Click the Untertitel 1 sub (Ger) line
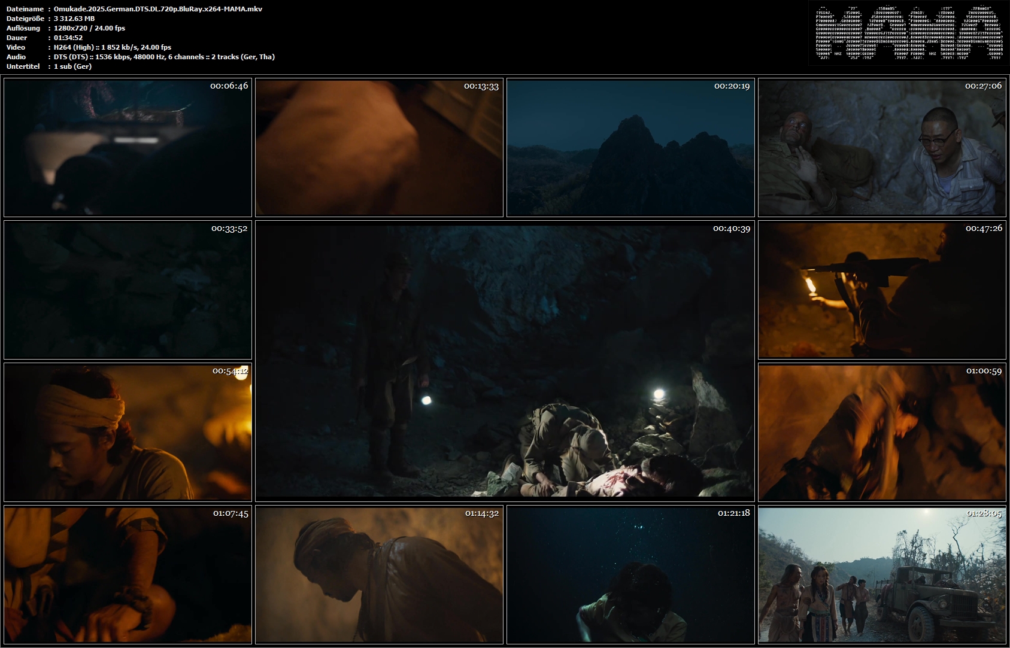Viewport: 1010px width, 648px height. 72,66
